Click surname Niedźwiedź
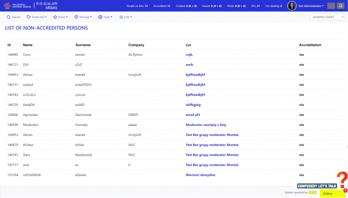This screenshot has width=348, height=198. tap(84, 155)
